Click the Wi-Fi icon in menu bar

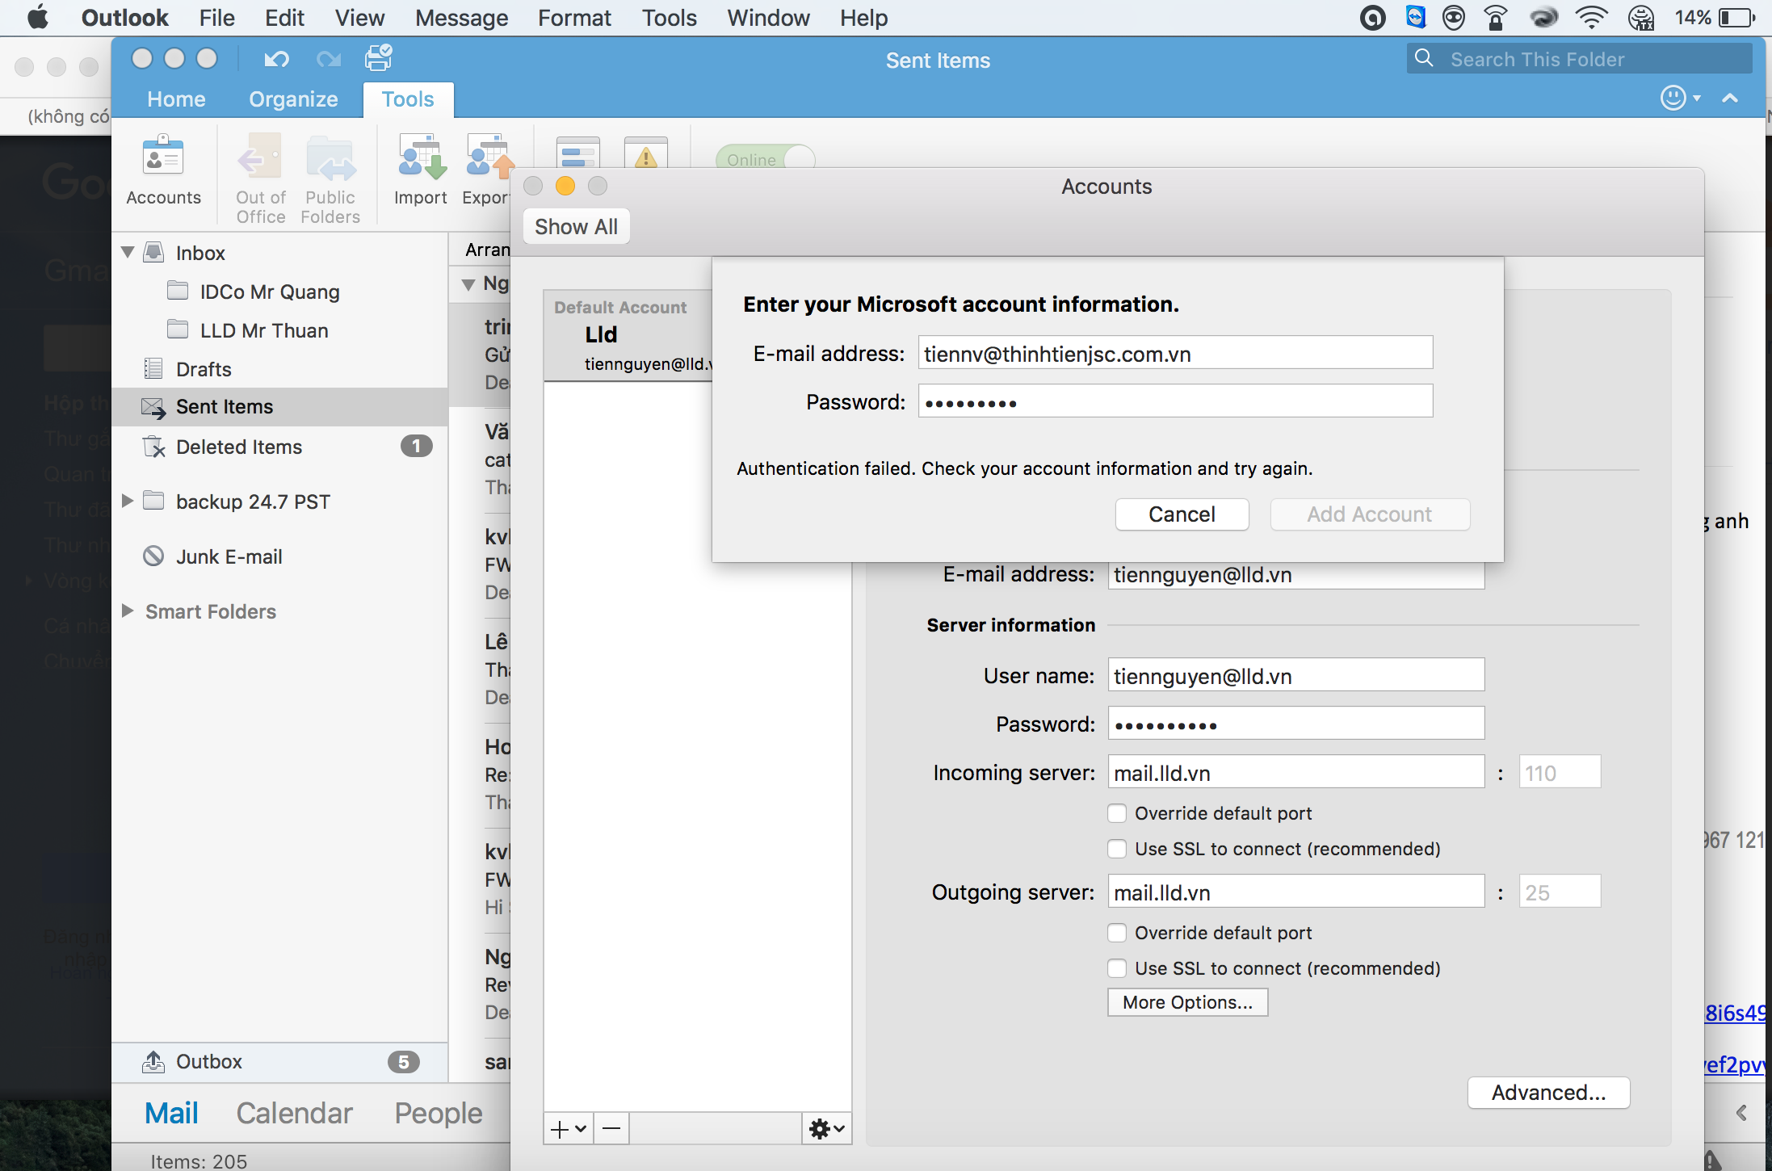tap(1592, 18)
